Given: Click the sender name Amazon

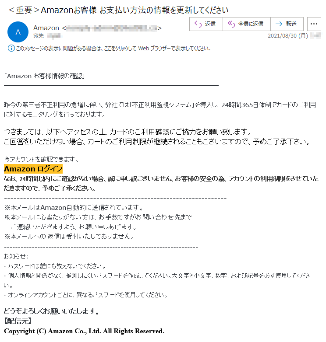Looking at the screenshot, I should 46,28.
